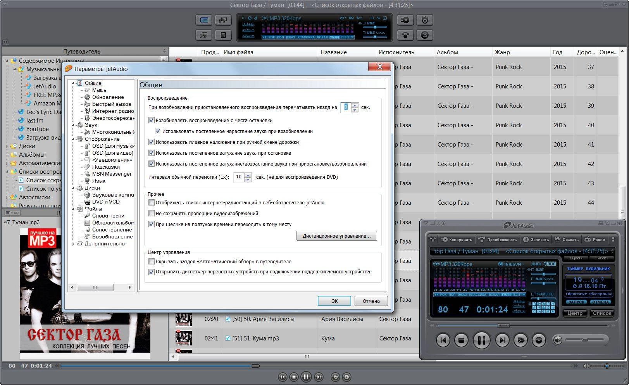The height and width of the screenshot is (385, 629).
Task: Click ЗАПУСК timer button in mini player
Action: coord(576,302)
